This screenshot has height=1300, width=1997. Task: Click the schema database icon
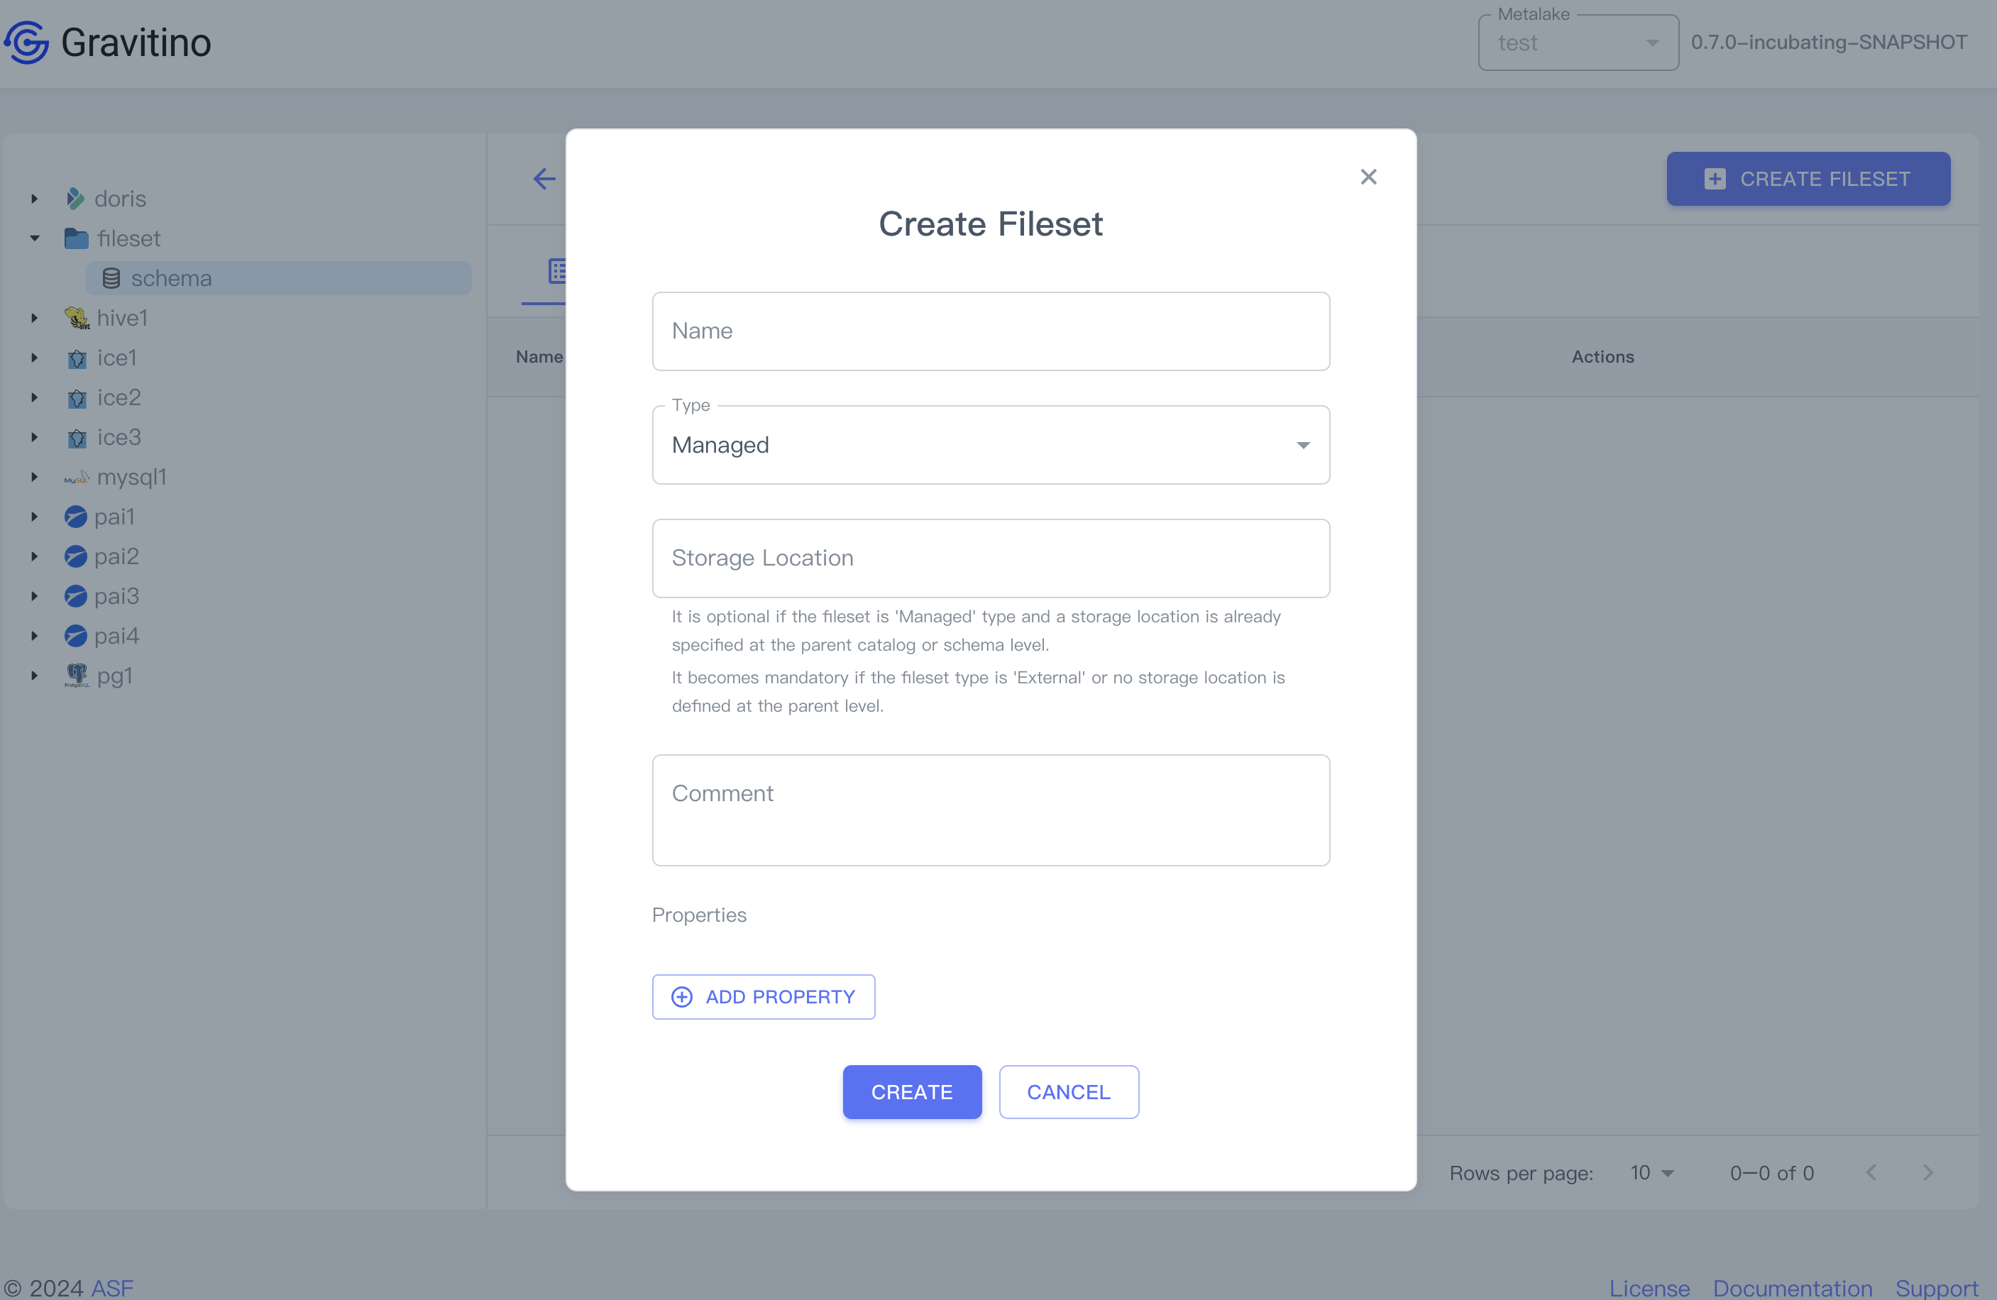coord(111,279)
